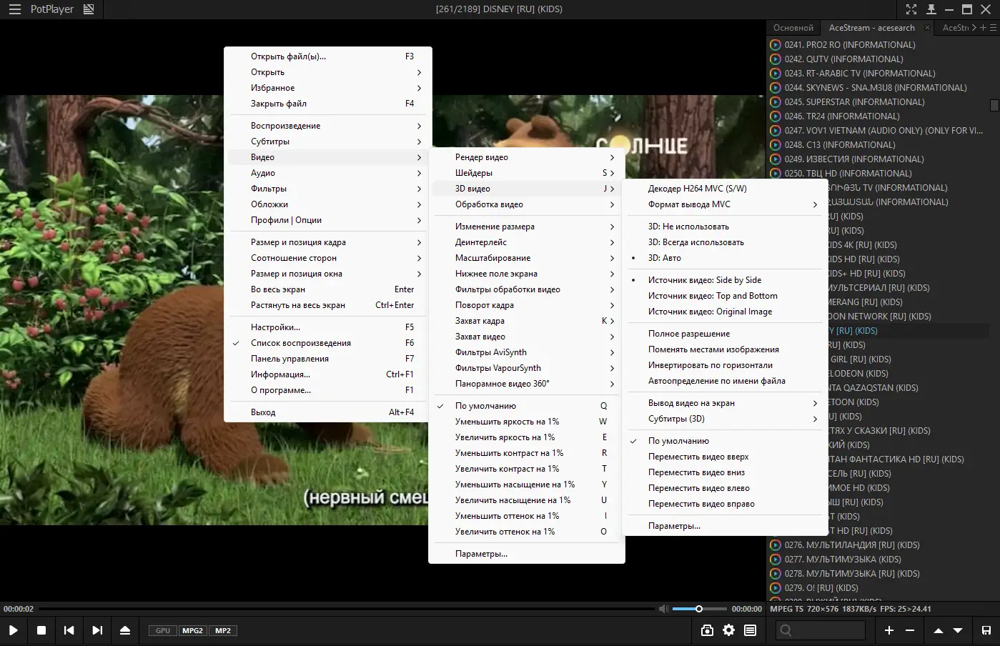The width and height of the screenshot is (1000, 646).
Task: Switch to fullscreen using title bar arrows icon
Action: (911, 9)
